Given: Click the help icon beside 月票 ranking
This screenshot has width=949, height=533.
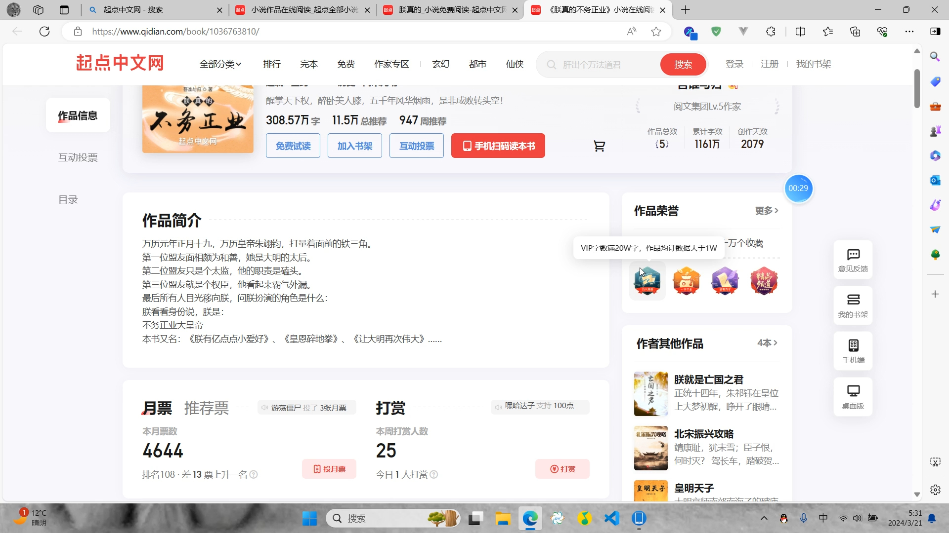Looking at the screenshot, I should (x=254, y=475).
